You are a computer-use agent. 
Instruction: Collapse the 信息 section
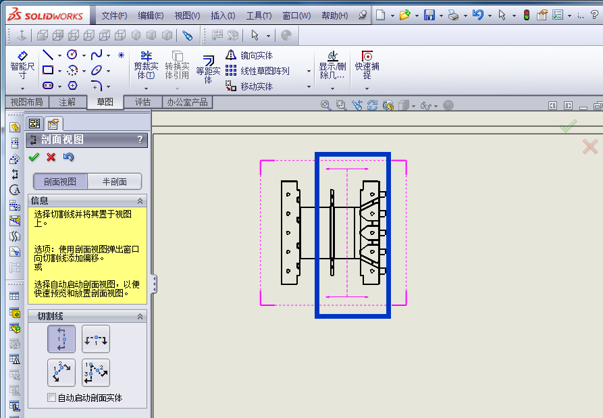pyautogui.click(x=140, y=201)
